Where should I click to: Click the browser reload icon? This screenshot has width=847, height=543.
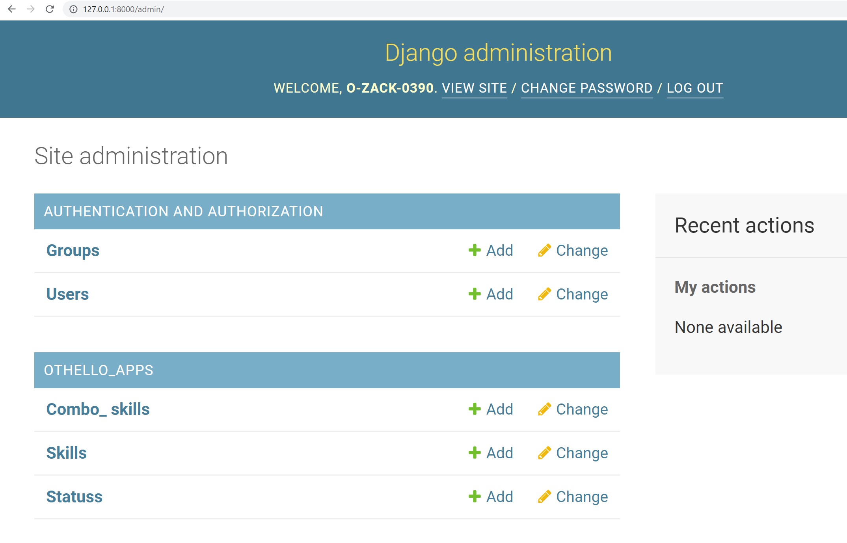coord(50,9)
